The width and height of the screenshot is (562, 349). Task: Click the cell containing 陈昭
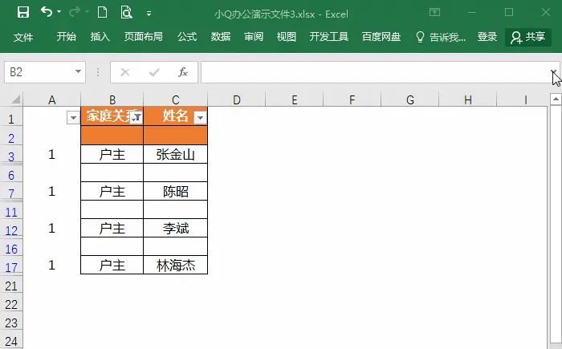coord(175,191)
